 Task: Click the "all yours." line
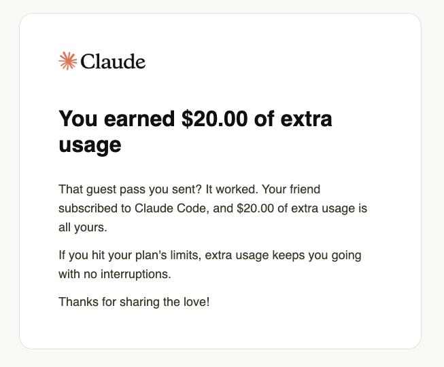[82, 227]
